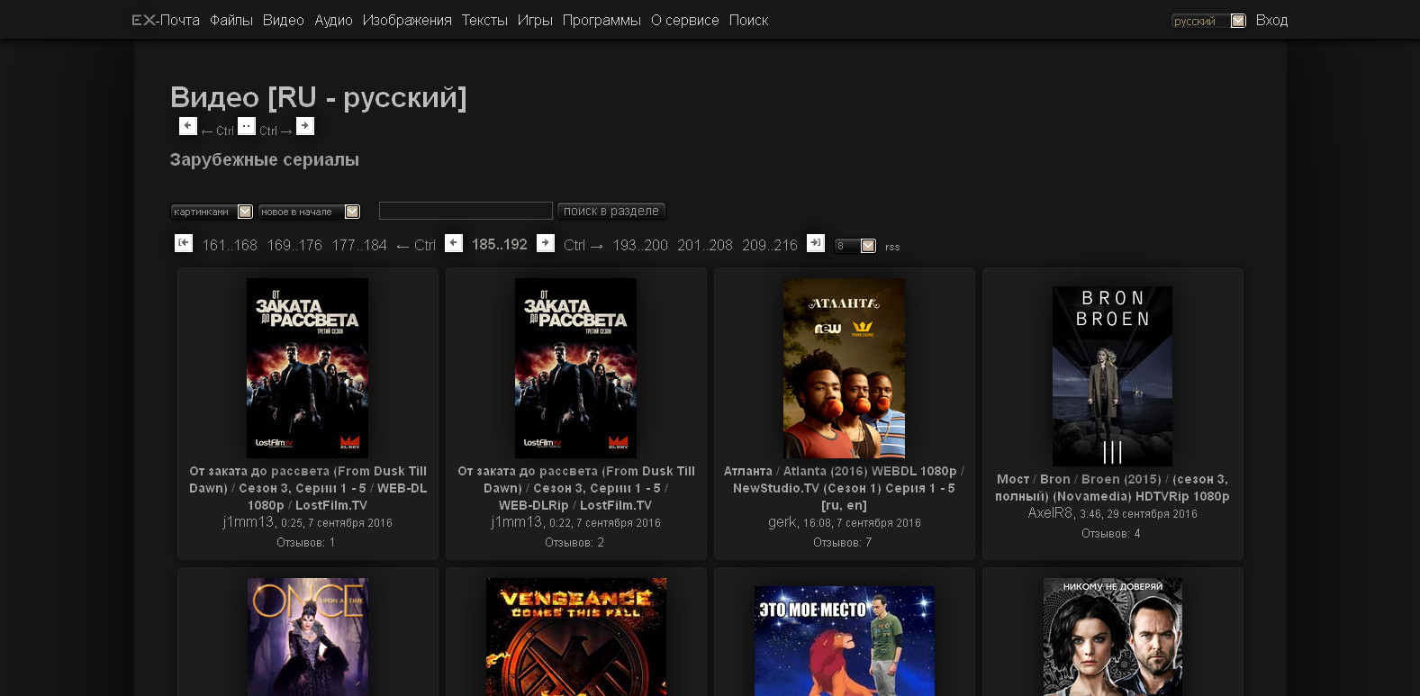
Task: Click the current page range 185..192
Action: coord(500,244)
